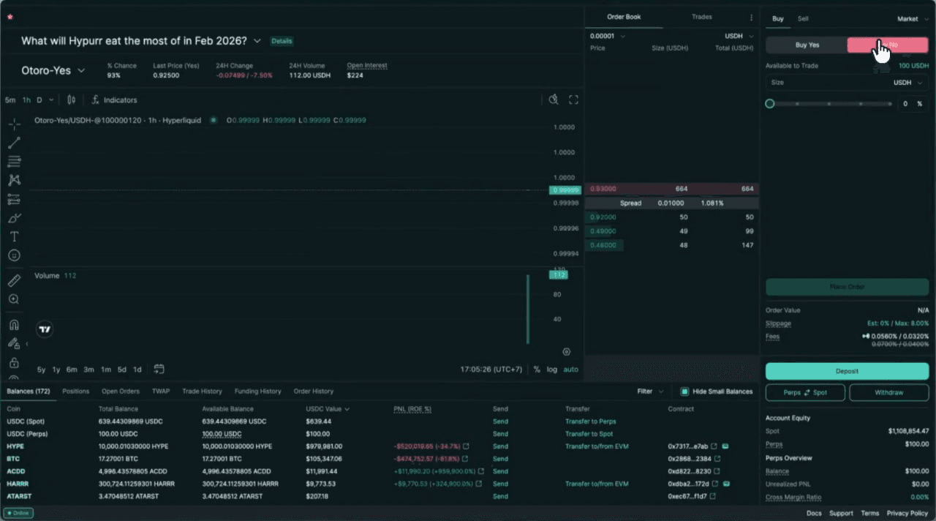936x521 pixels.
Task: Click the Deposit button
Action: pos(846,371)
